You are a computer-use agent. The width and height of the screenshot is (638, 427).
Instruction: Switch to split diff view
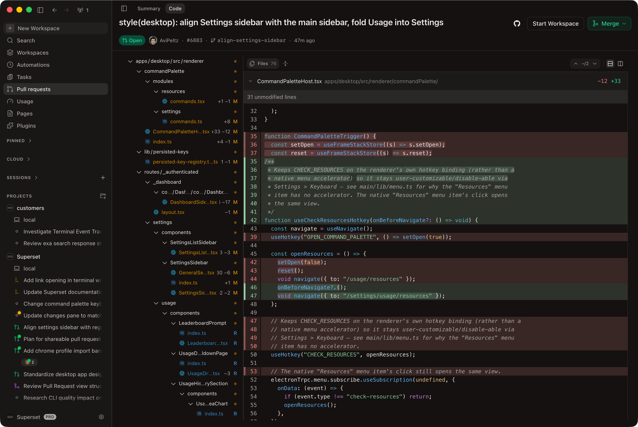click(620, 63)
